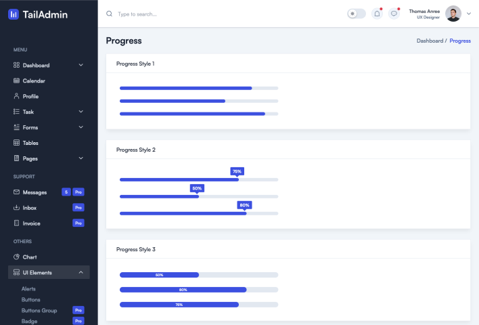Select Invoice from the Support menu

(x=31, y=223)
